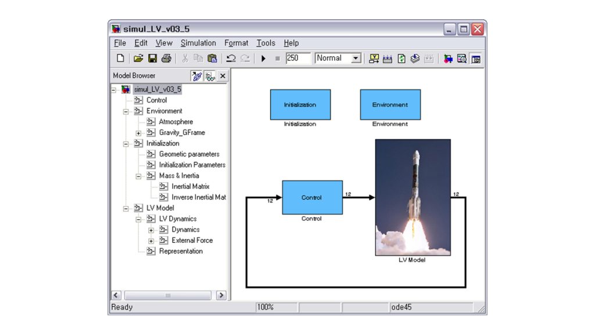Image resolution: width=595 pixels, height=334 pixels.
Task: Click the refresh/update diagram toolbar icon
Action: pyautogui.click(x=401, y=59)
